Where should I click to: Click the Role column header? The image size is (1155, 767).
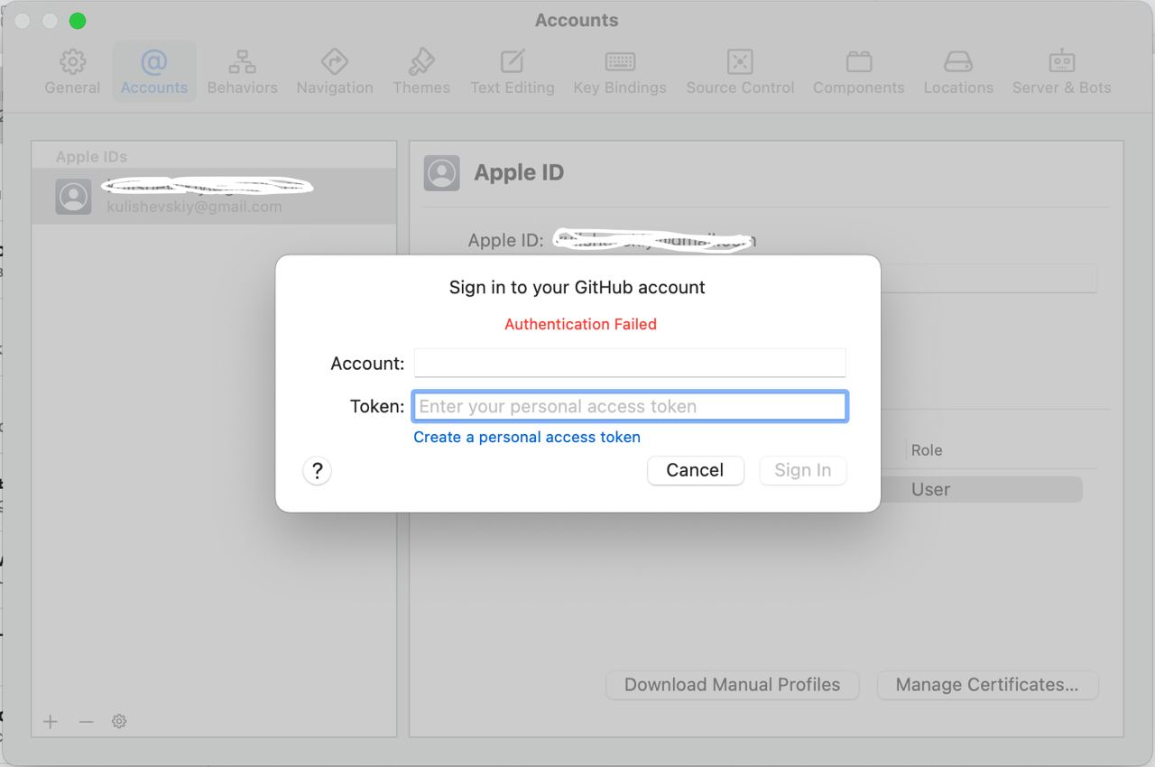tap(927, 450)
